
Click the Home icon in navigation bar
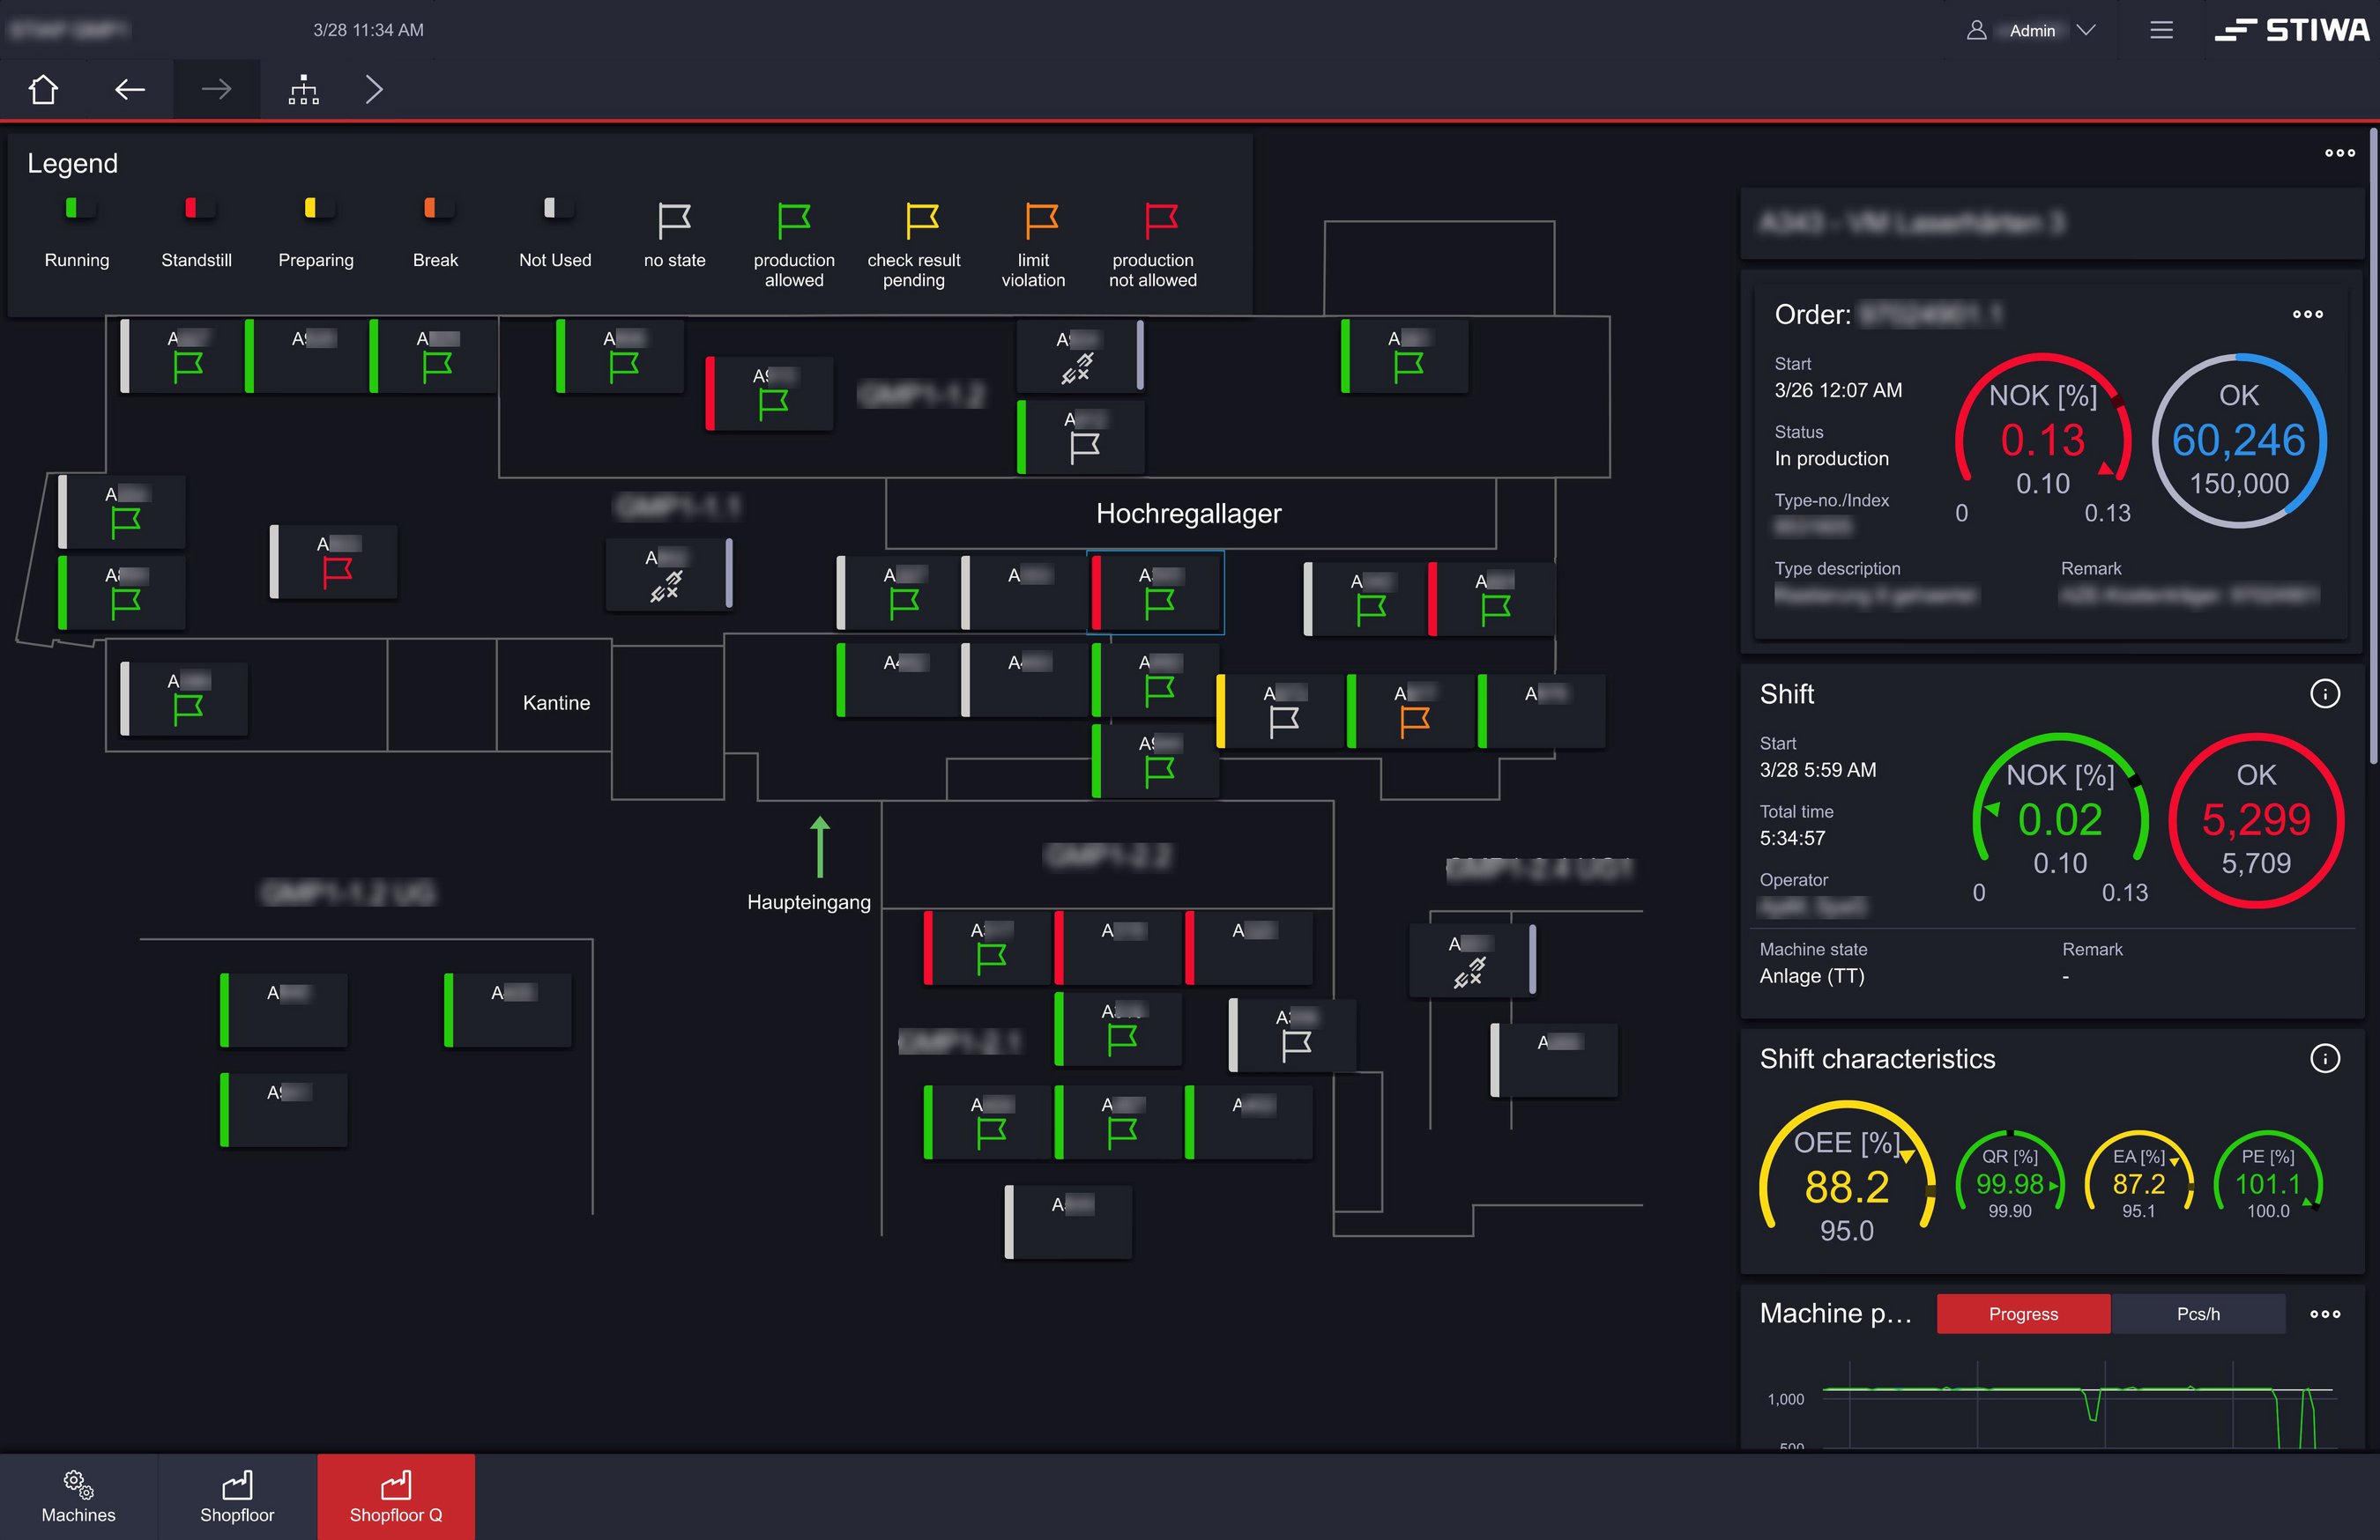[43, 90]
